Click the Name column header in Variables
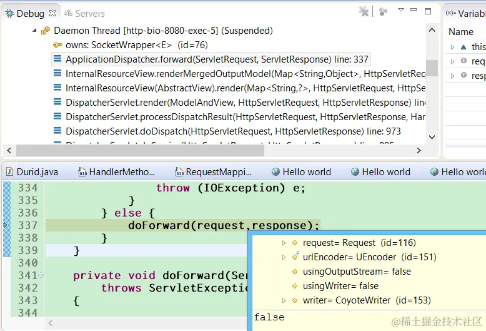 click(461, 32)
